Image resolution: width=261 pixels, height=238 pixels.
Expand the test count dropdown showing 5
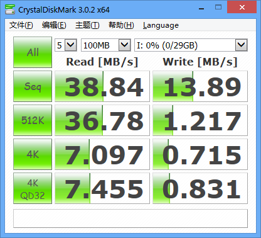click(x=70, y=45)
